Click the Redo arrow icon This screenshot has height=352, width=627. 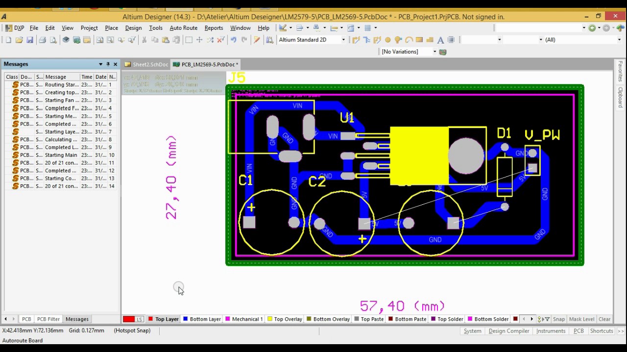pyautogui.click(x=244, y=40)
